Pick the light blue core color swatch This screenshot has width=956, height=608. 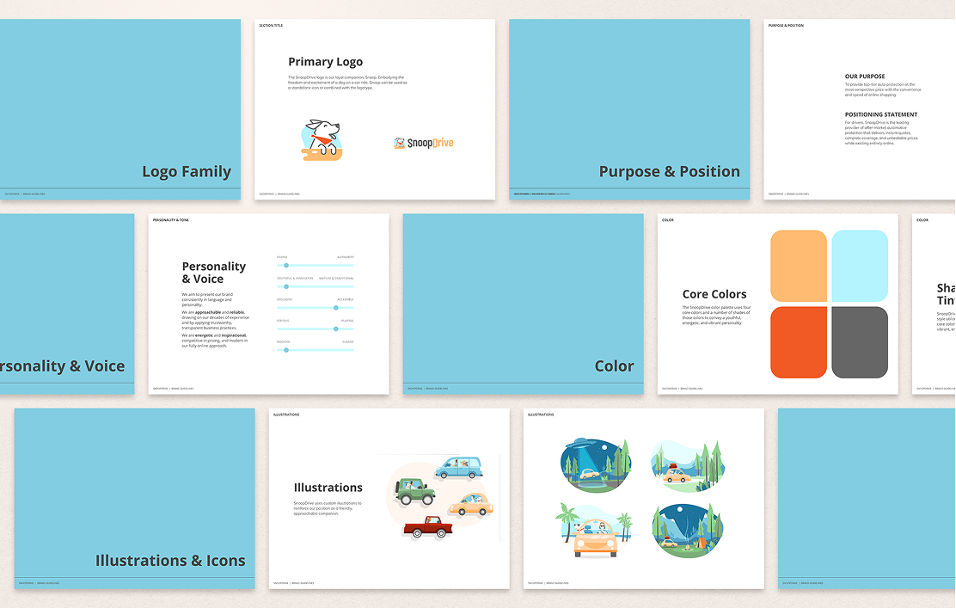pos(860,266)
